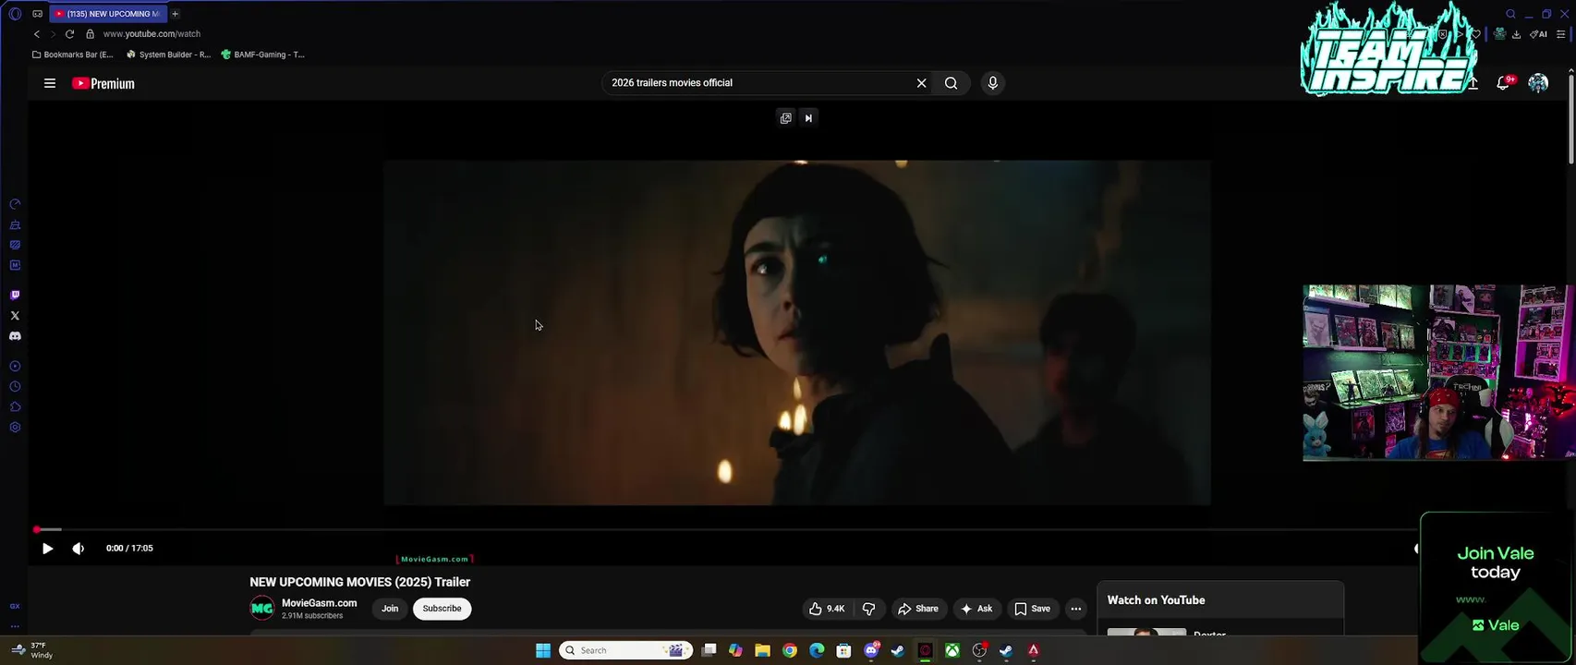Submit the YouTube search

coord(951,83)
